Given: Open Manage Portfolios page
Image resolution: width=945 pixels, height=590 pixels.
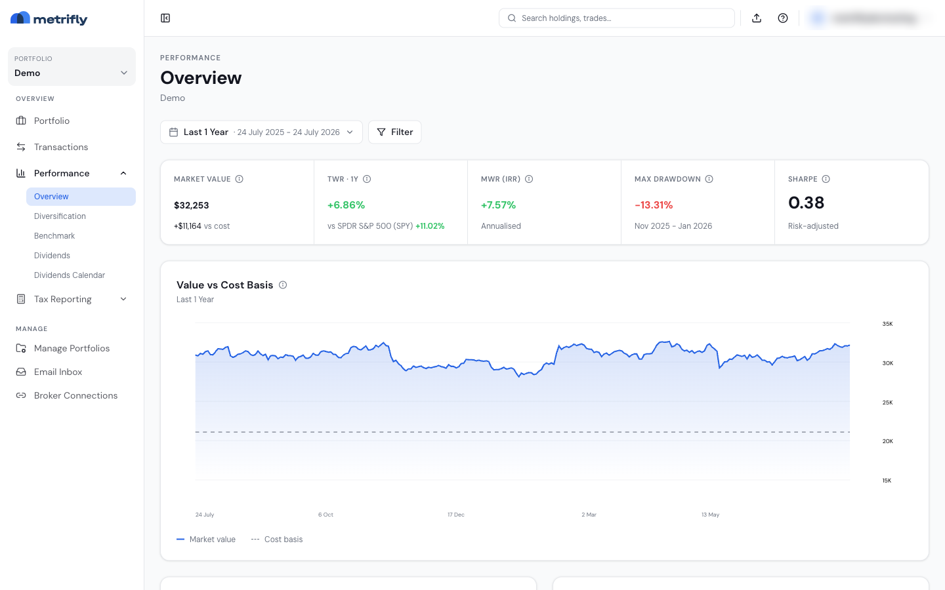Looking at the screenshot, I should click(72, 348).
